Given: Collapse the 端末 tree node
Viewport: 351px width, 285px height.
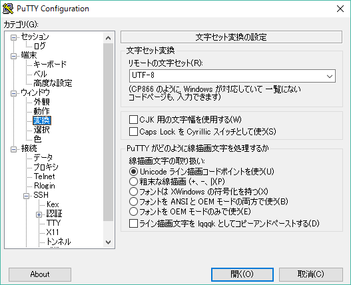Looking at the screenshot, I should pyautogui.click(x=14, y=56).
